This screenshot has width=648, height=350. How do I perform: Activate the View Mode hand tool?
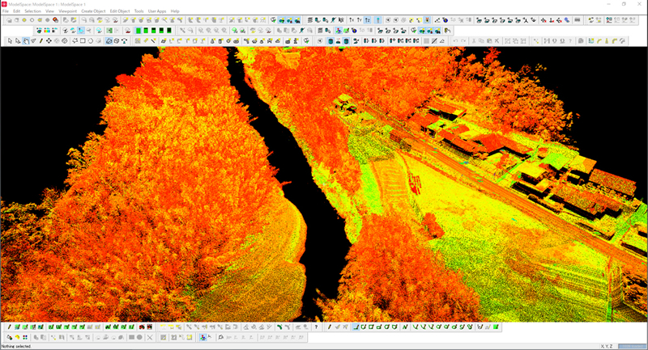click(27, 40)
